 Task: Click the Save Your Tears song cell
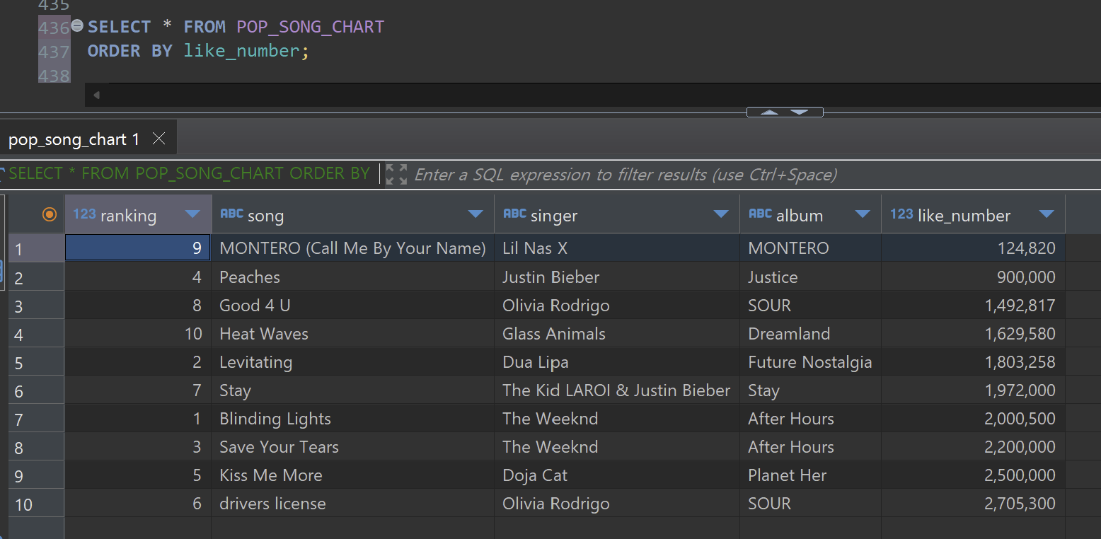[x=352, y=447]
